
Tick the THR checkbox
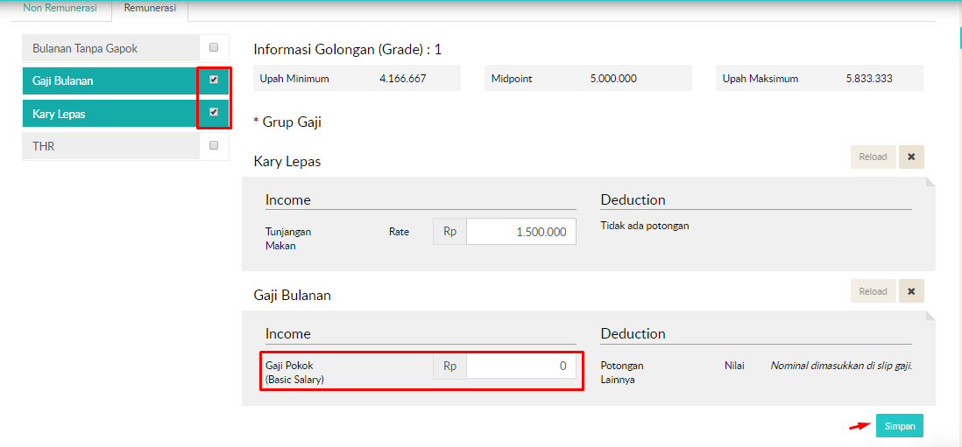coord(214,145)
